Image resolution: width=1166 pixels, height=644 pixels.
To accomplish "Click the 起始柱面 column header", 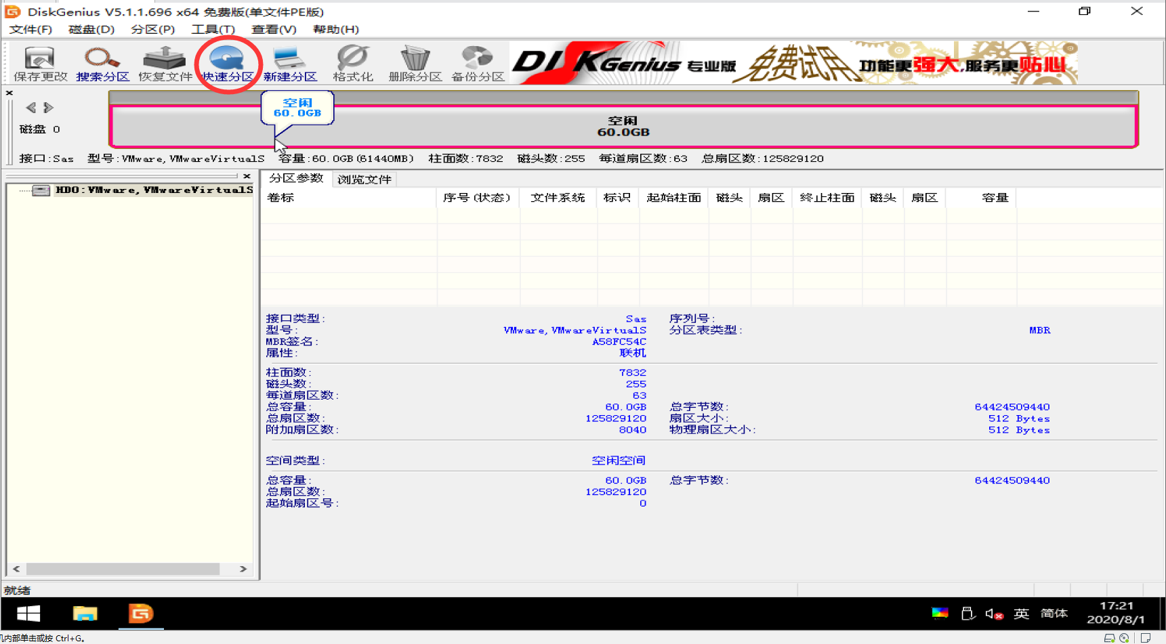I will tap(673, 198).
